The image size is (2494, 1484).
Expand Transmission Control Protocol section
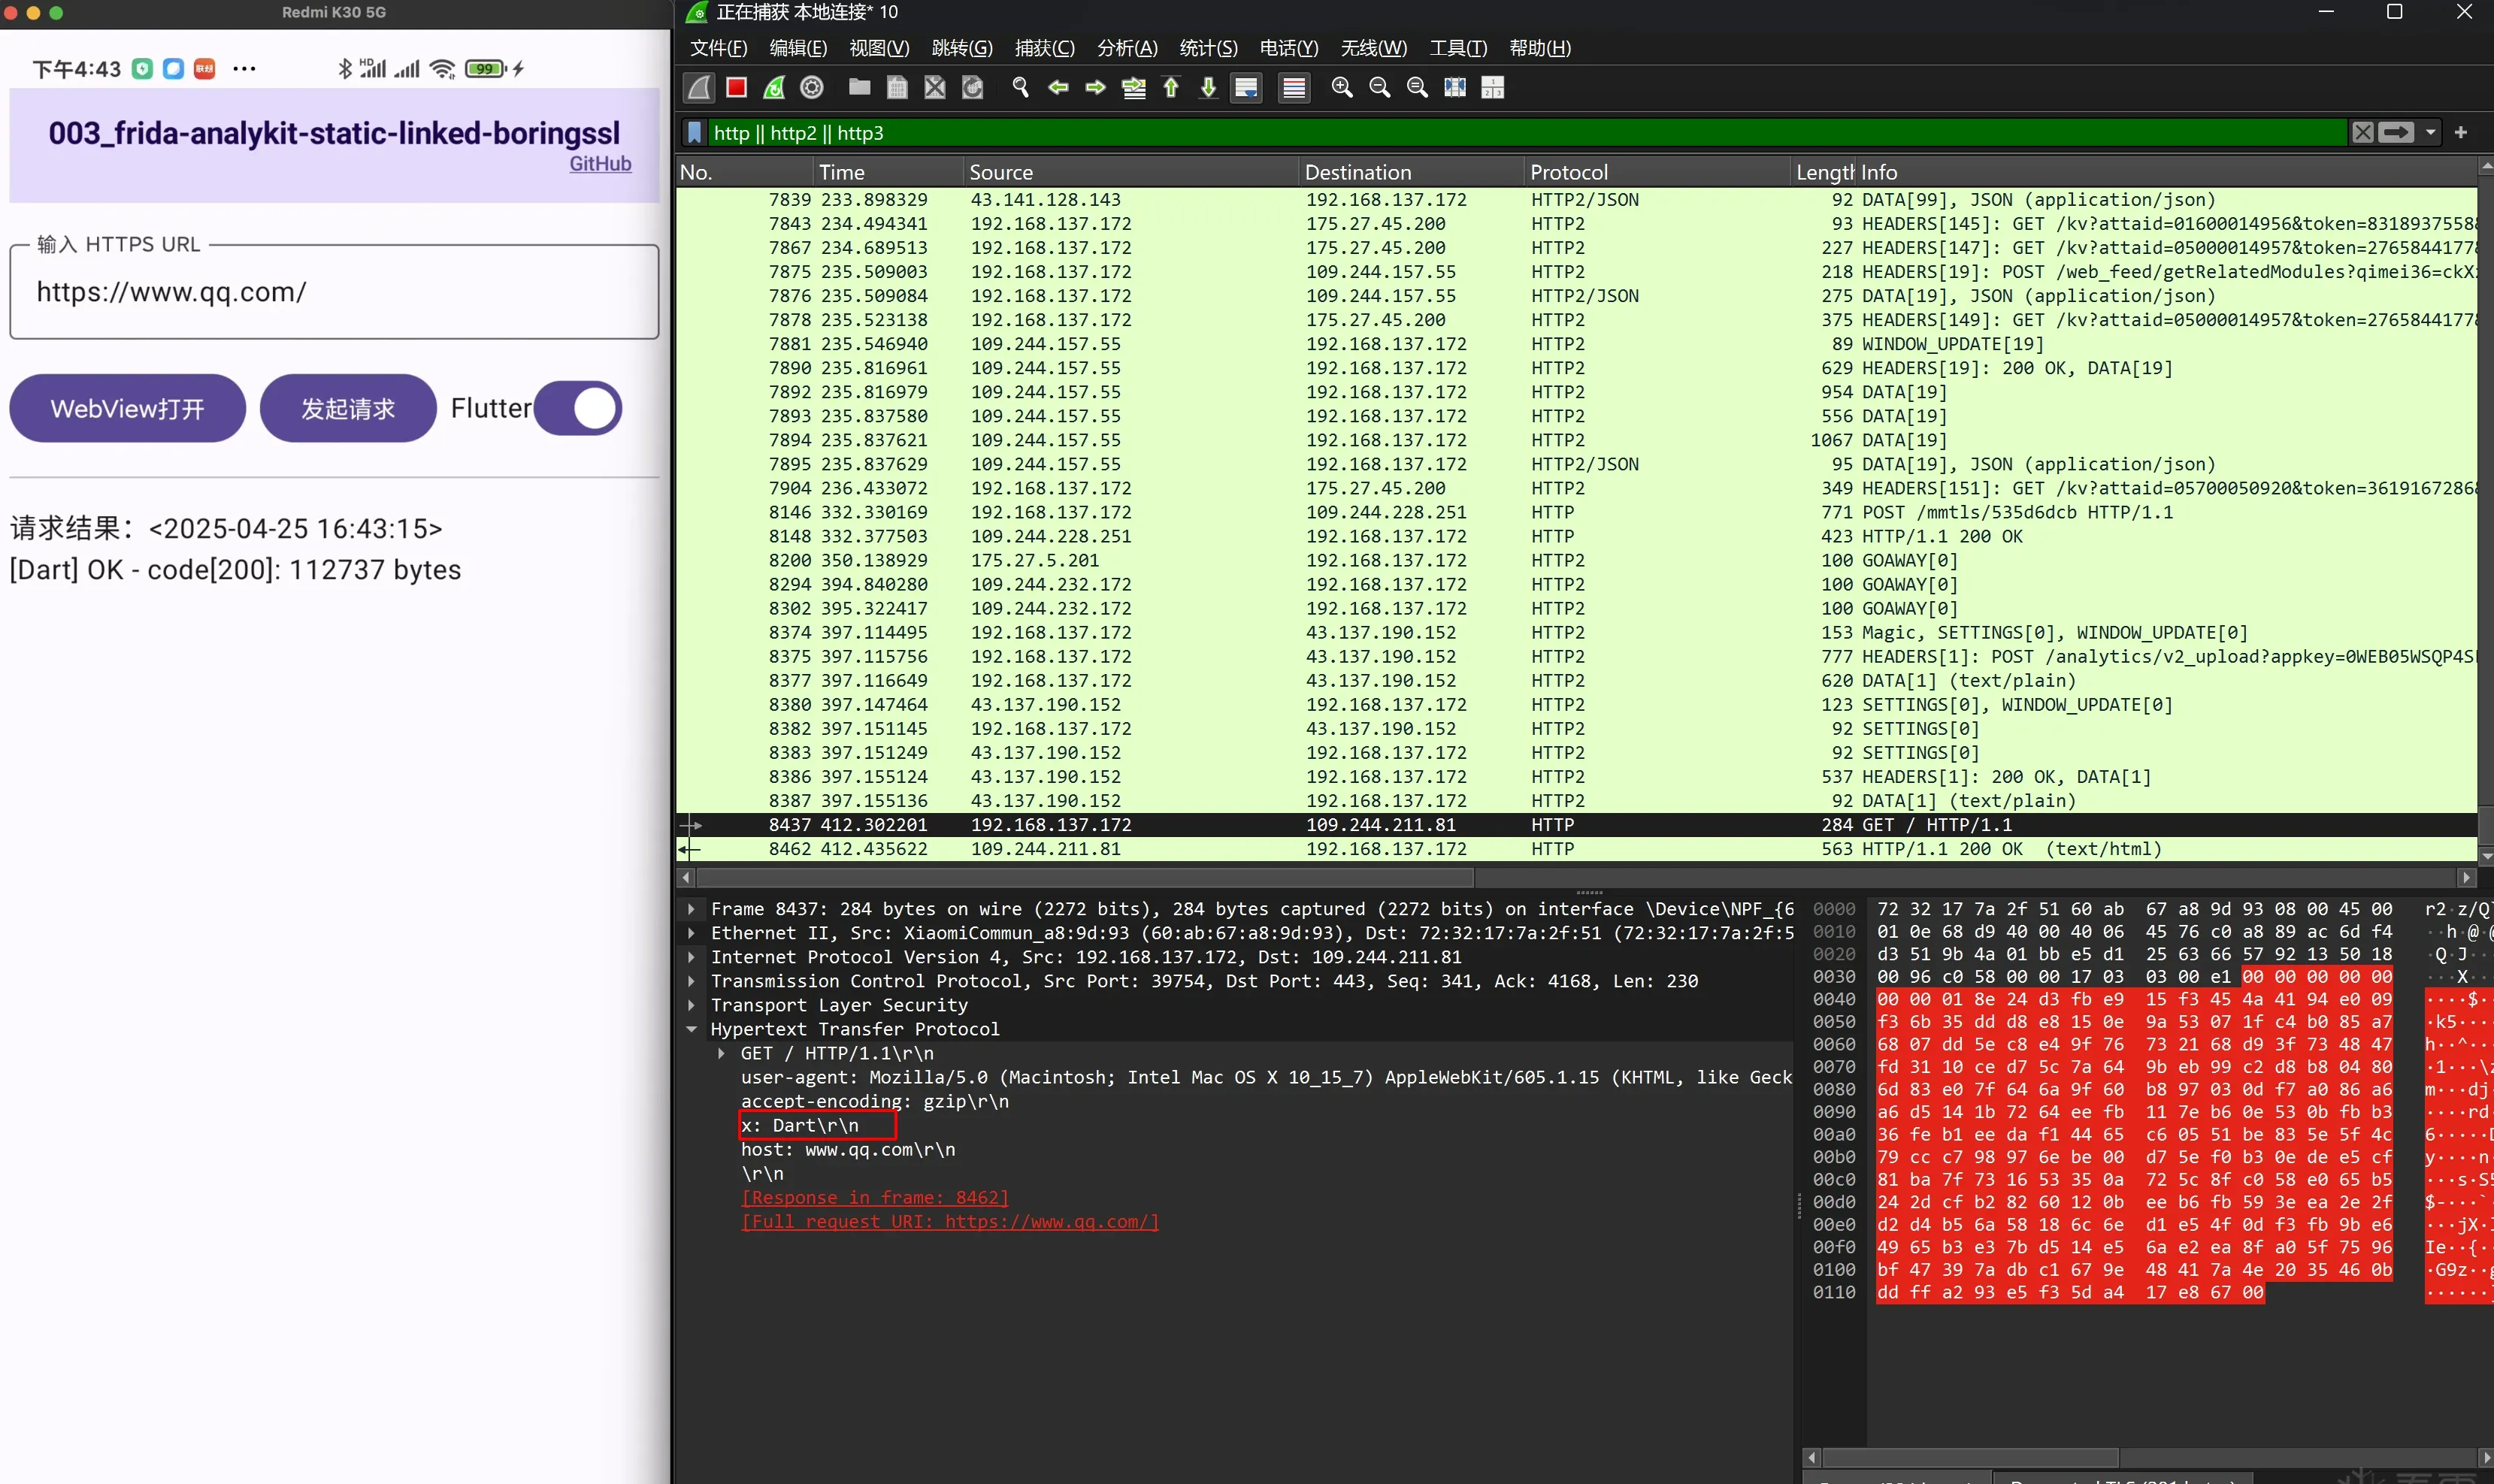pos(692,981)
